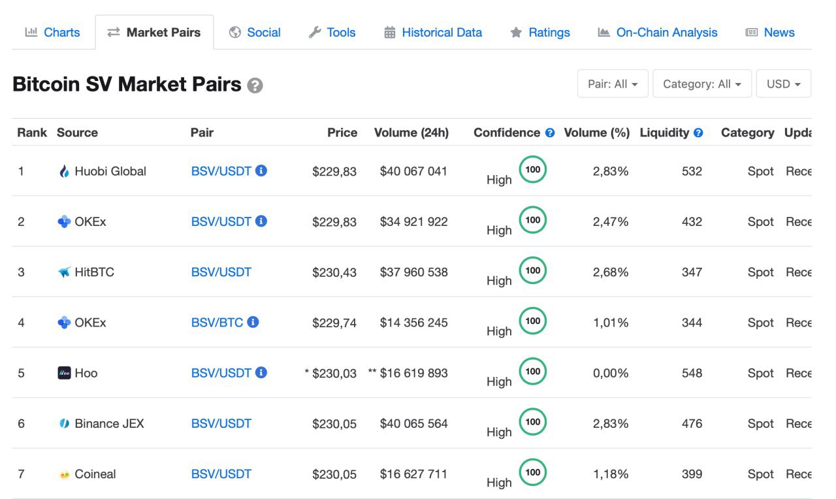Click the confidence score 100 circle for Coineal
This screenshot has width=836, height=499.
533,472
